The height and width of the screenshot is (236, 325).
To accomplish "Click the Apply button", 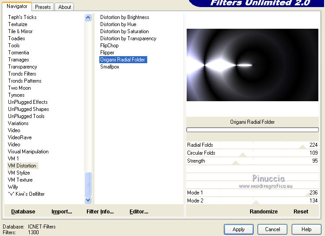I will [x=239, y=229].
